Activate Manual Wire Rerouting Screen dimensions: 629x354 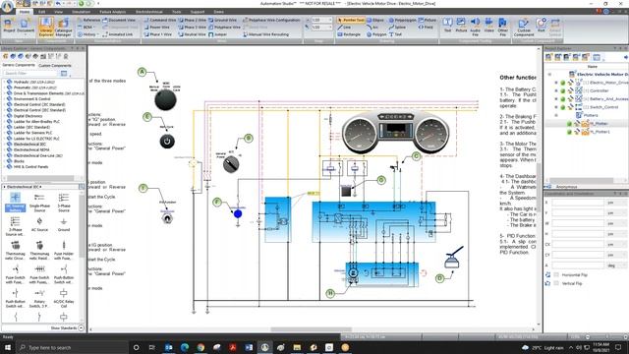pyautogui.click(x=265, y=34)
